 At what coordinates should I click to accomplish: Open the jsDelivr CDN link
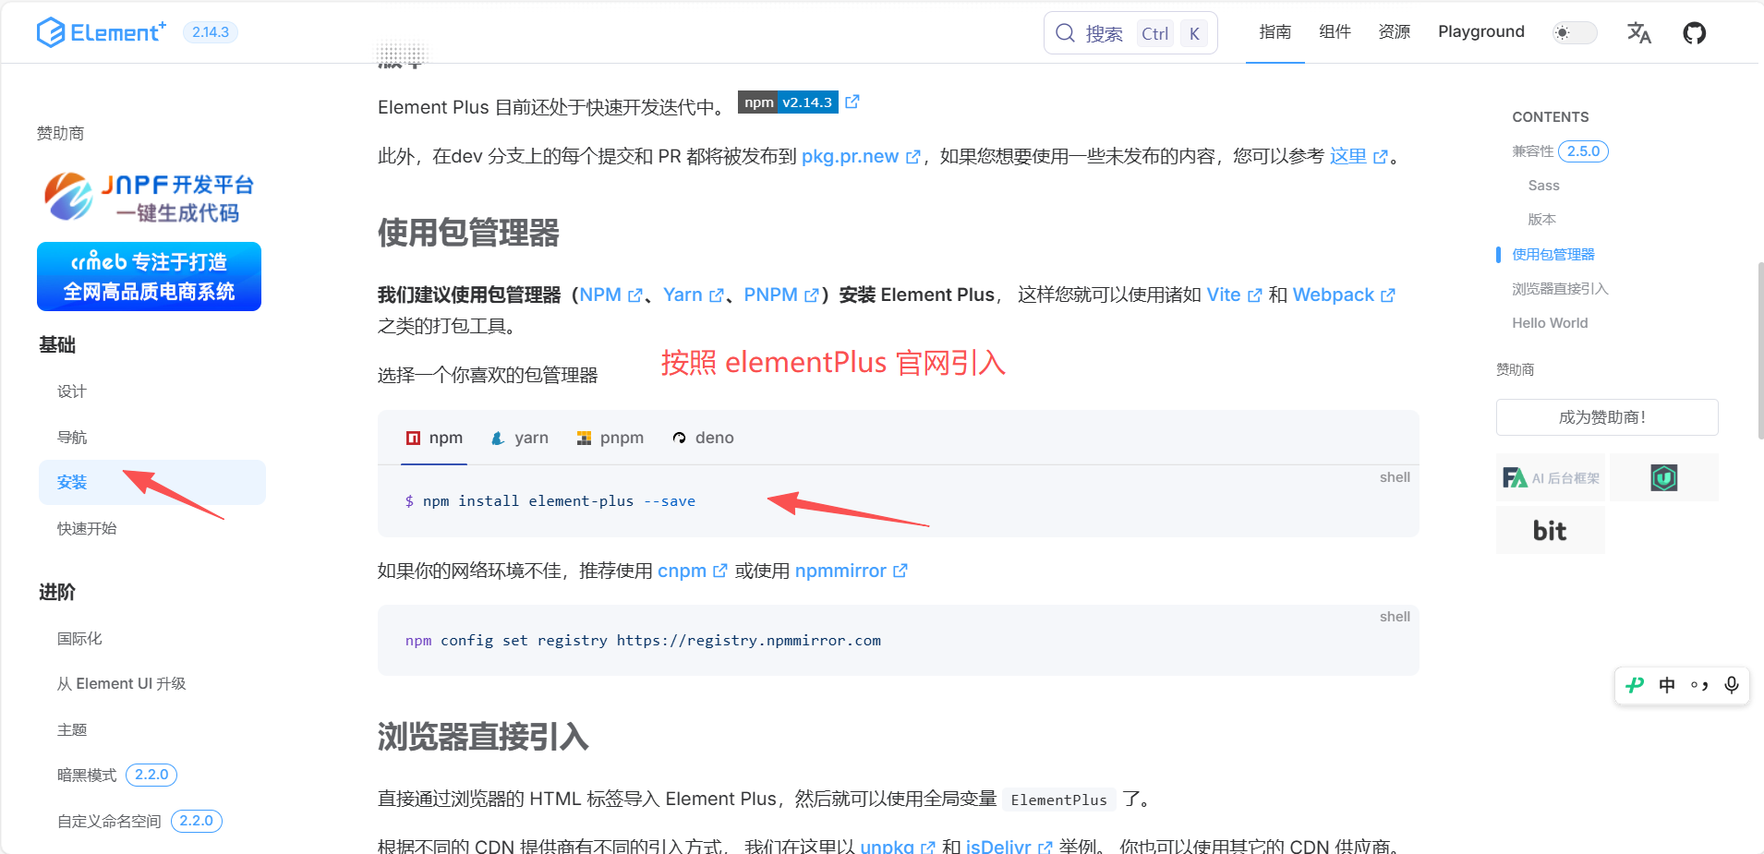coord(1009,846)
